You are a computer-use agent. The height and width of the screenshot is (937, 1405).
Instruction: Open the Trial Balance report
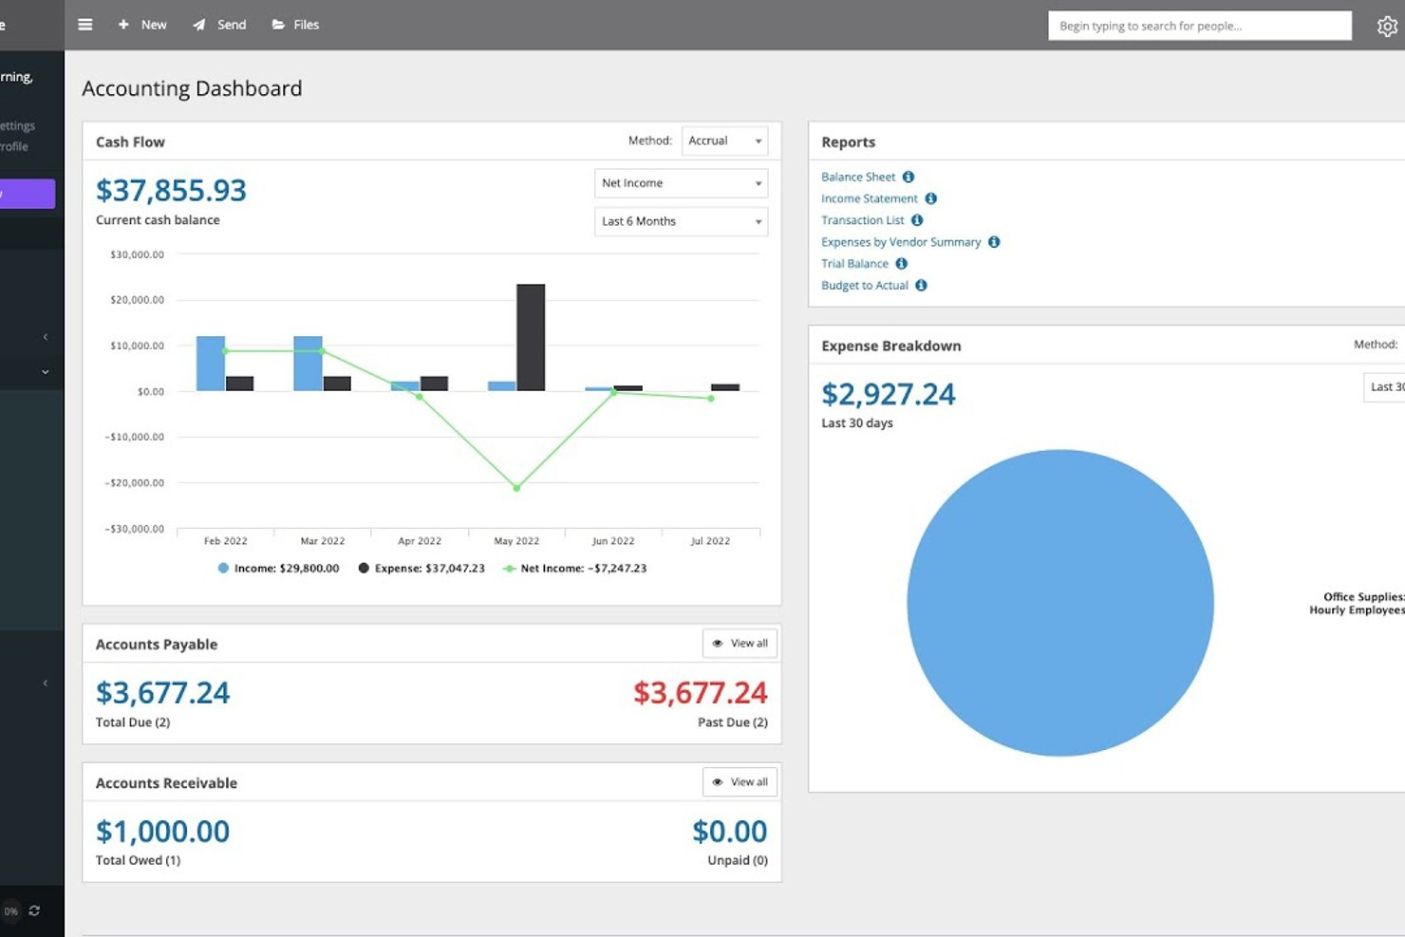pyautogui.click(x=854, y=263)
